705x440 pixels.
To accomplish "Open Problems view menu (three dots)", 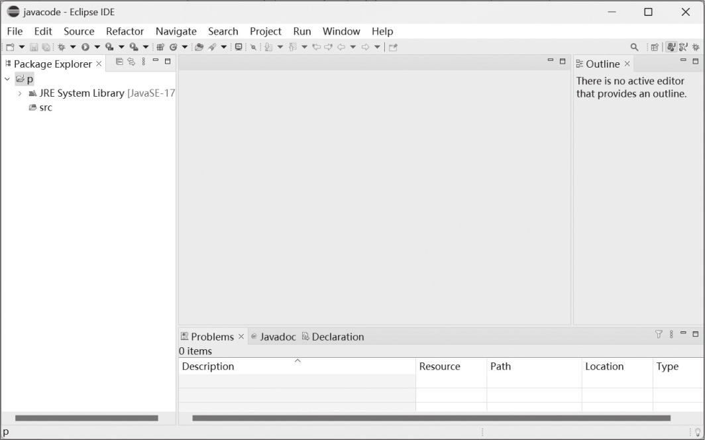I will pyautogui.click(x=671, y=334).
